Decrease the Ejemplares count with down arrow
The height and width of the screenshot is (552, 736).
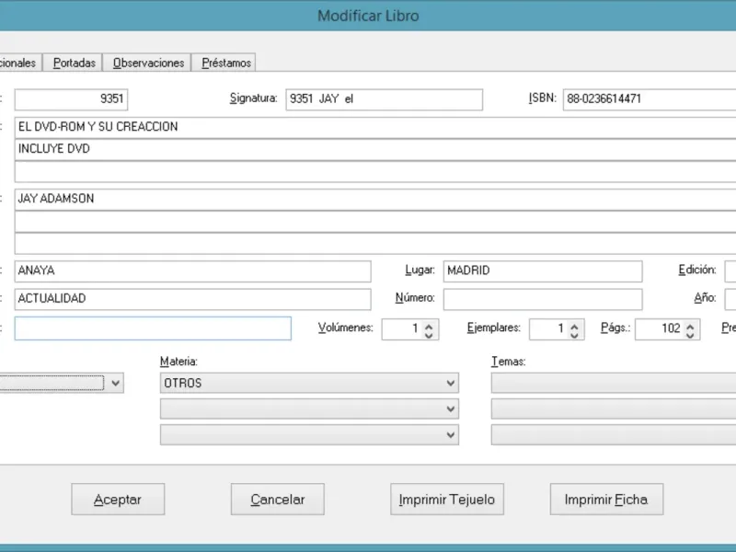pyautogui.click(x=575, y=334)
